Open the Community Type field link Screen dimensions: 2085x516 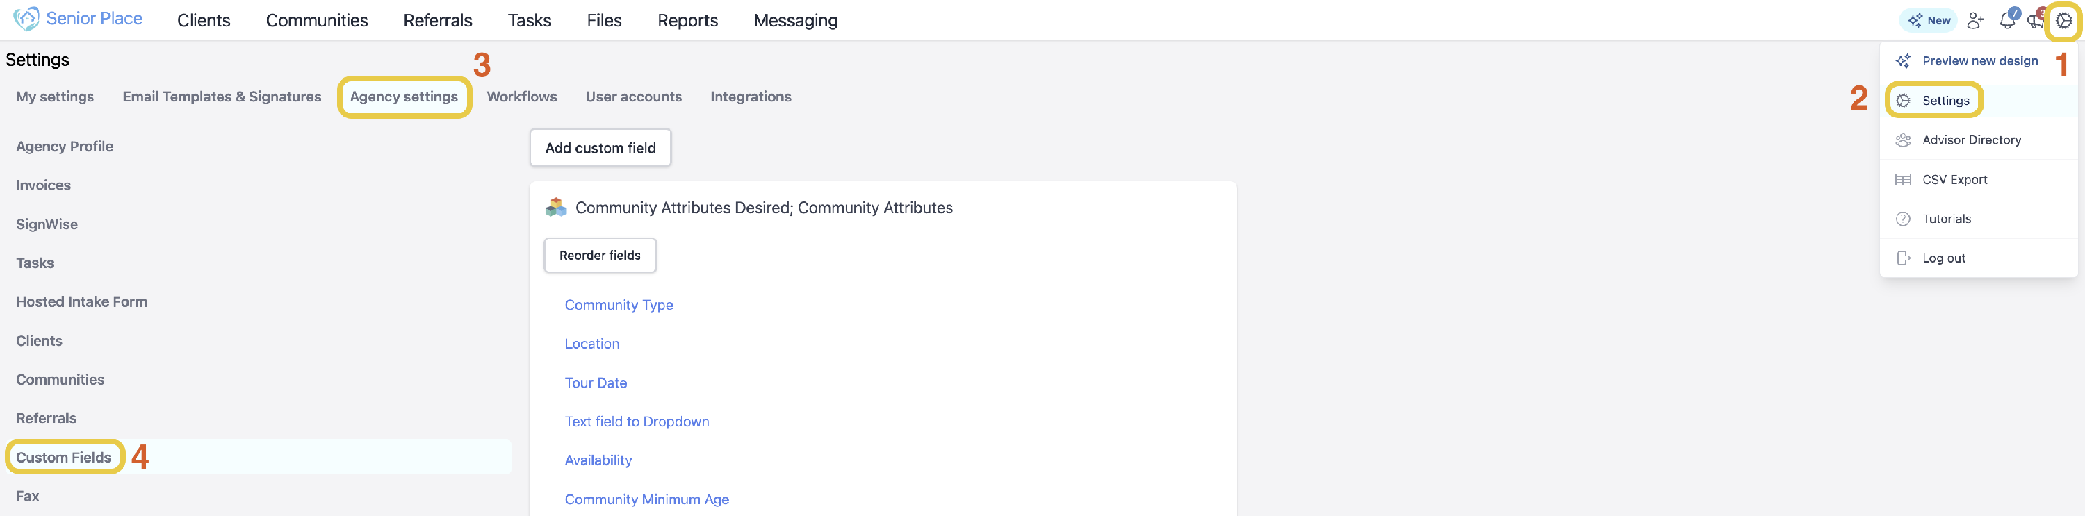pos(619,305)
